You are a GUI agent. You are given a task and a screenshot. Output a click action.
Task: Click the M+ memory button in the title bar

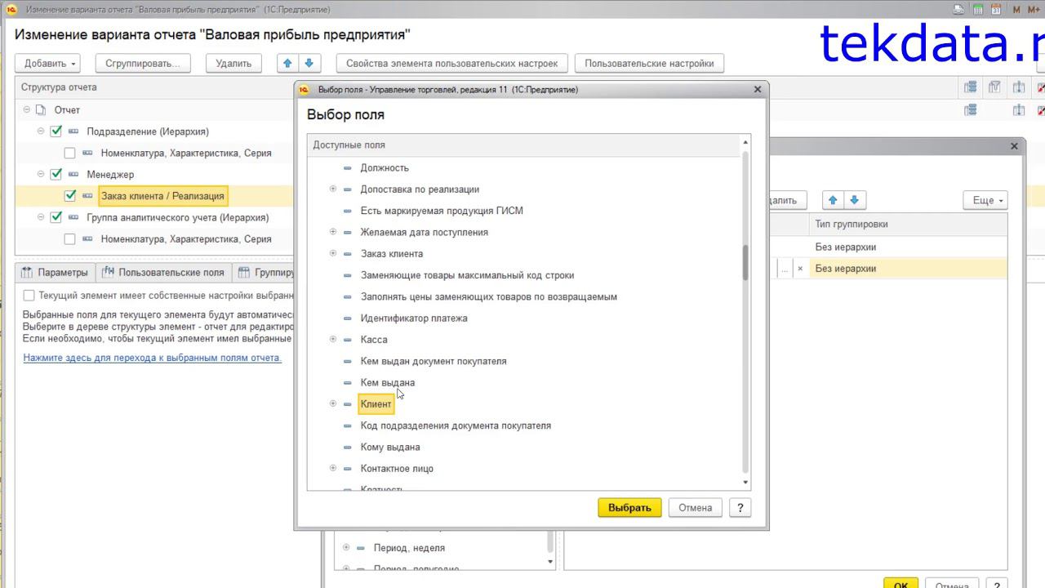(1035, 10)
